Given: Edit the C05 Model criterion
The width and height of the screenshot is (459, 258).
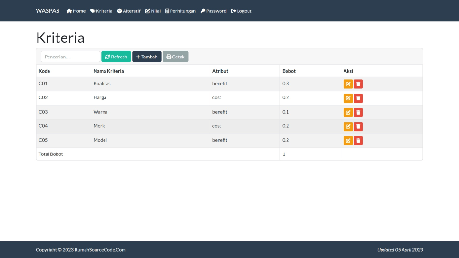Looking at the screenshot, I should (348, 141).
